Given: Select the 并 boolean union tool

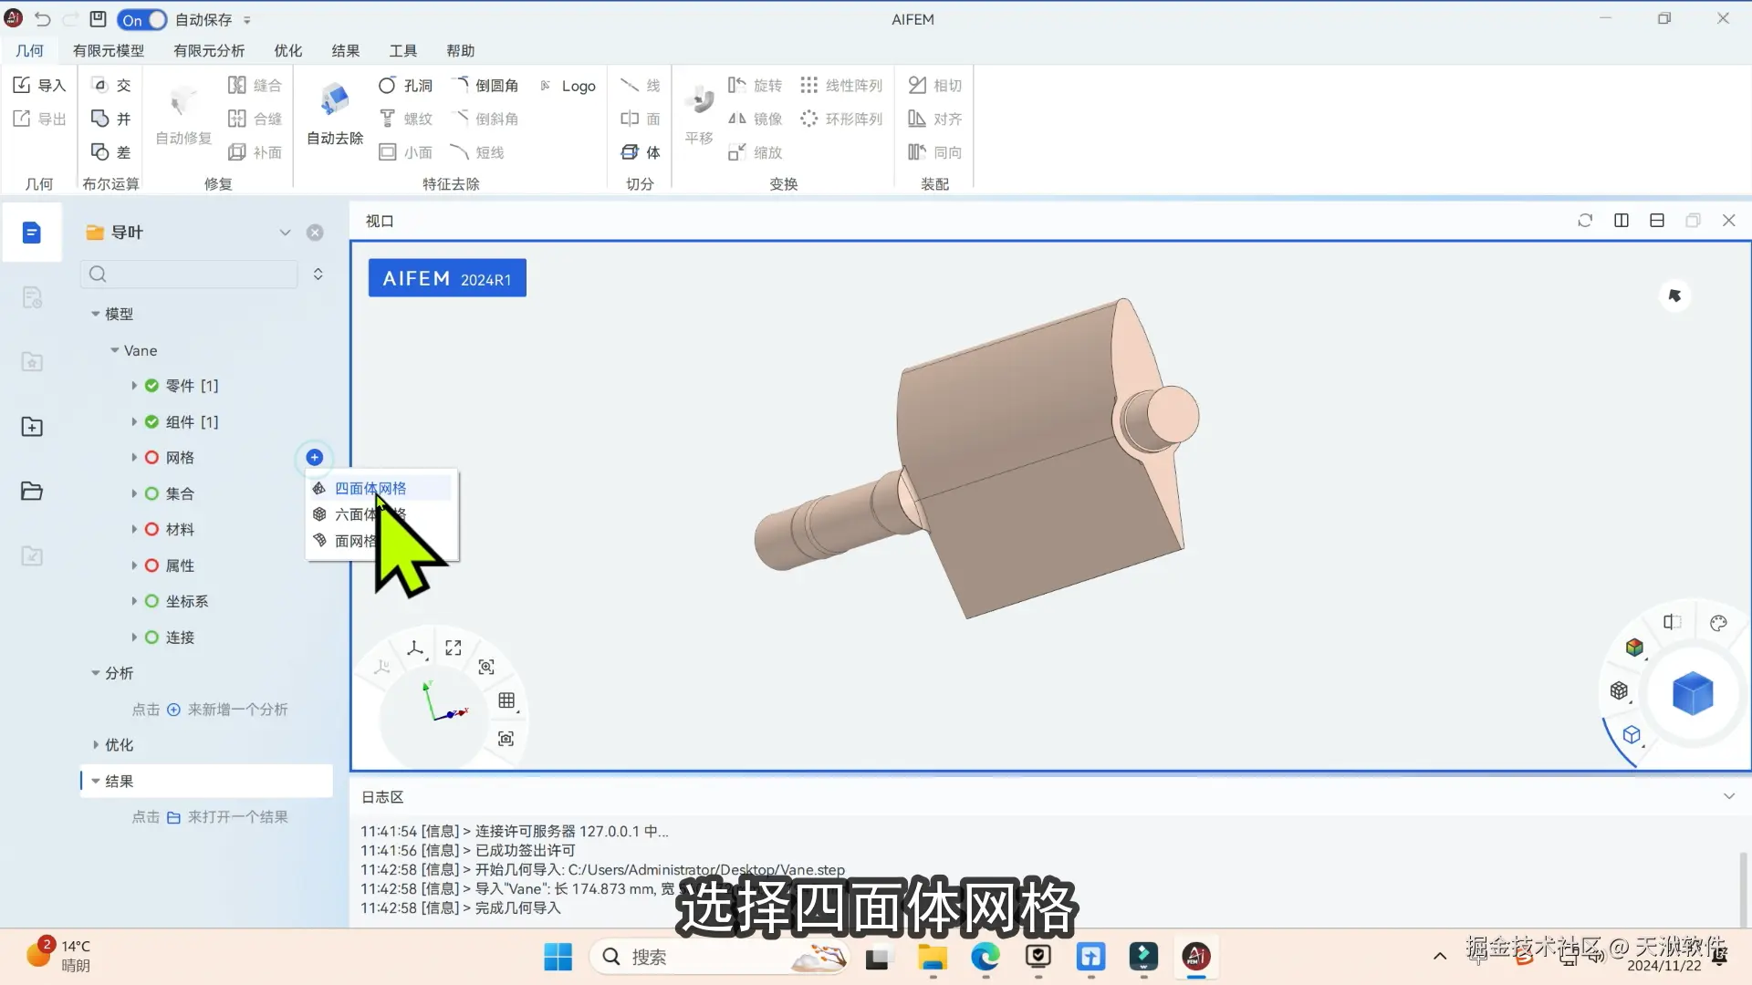Looking at the screenshot, I should [111, 119].
